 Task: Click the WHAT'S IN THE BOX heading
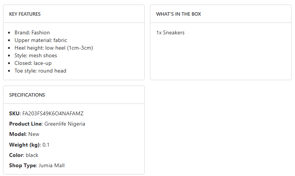178,14
